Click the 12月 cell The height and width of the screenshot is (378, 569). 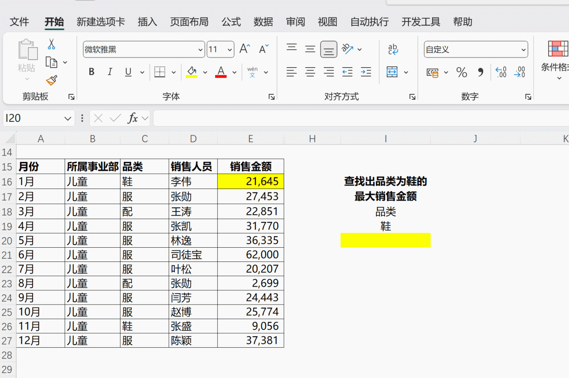(40, 341)
